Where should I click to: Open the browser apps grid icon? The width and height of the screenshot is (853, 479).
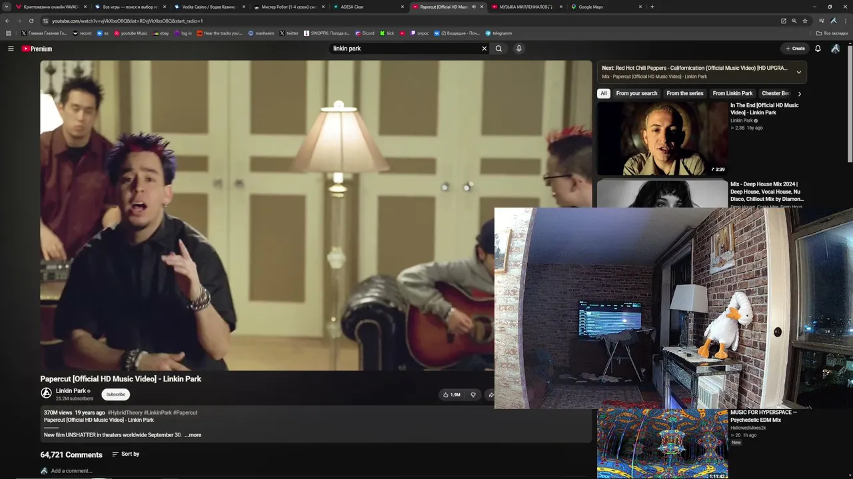pyautogui.click(x=9, y=33)
